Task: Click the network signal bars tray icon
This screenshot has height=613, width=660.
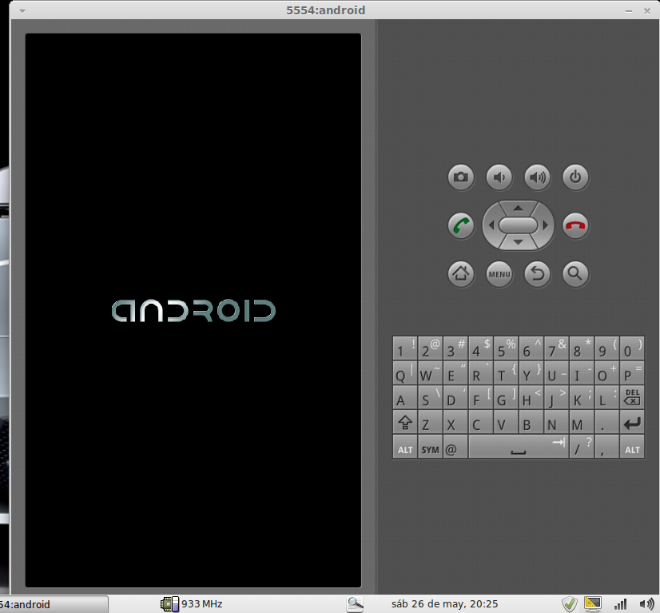Action: pyautogui.click(x=620, y=604)
